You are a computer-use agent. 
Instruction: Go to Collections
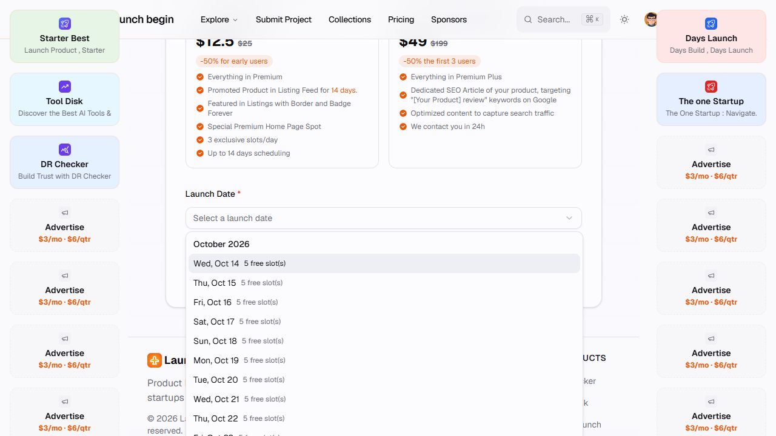point(350,19)
